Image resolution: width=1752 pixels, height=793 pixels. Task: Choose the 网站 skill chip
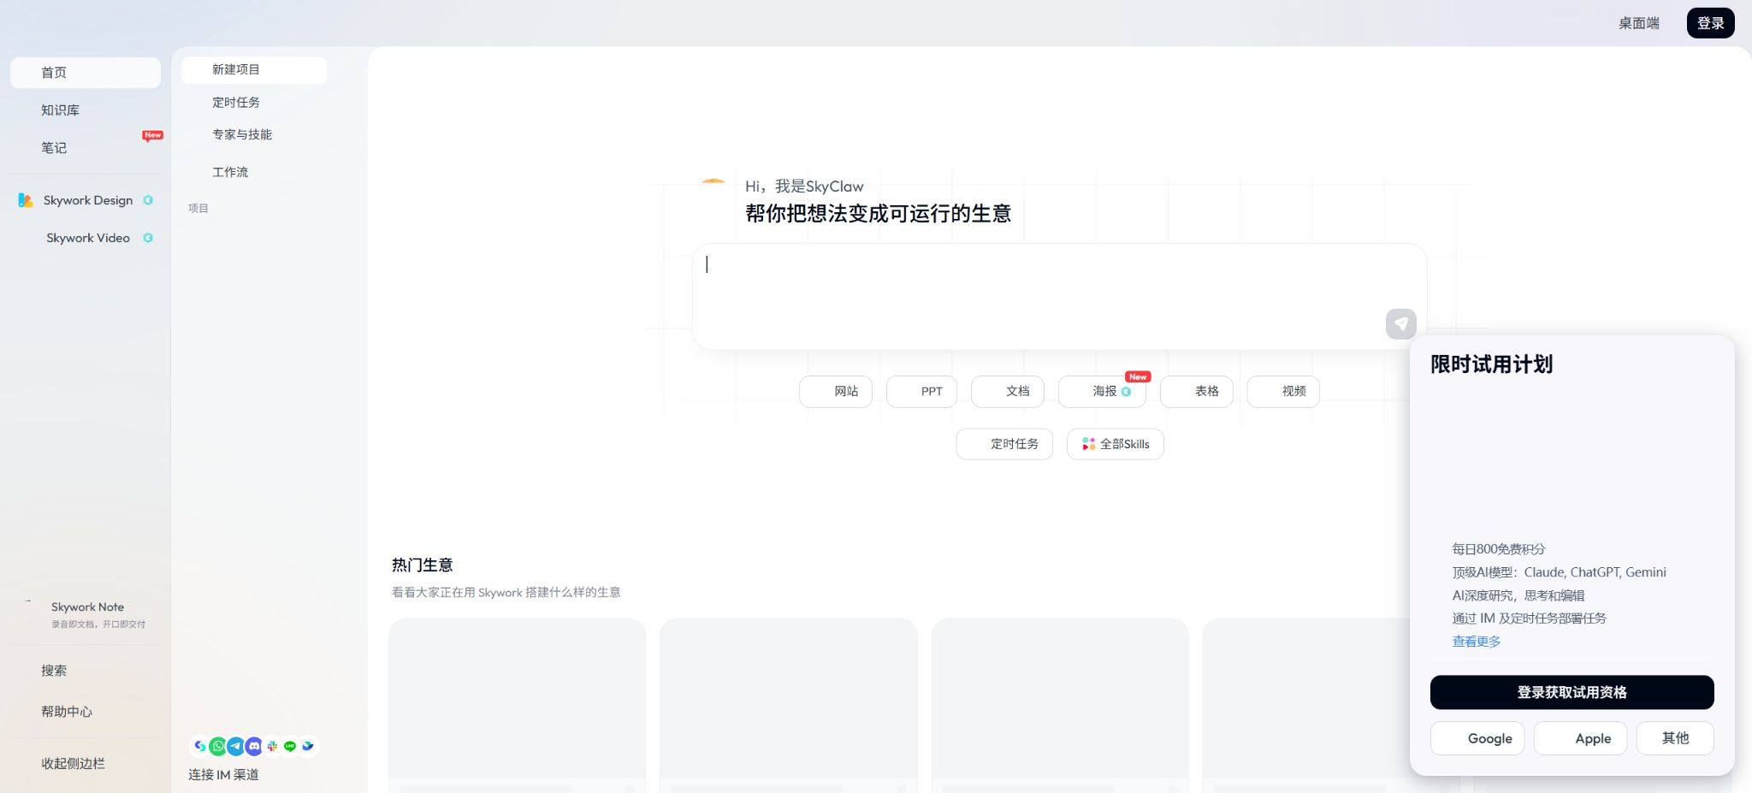tap(836, 392)
